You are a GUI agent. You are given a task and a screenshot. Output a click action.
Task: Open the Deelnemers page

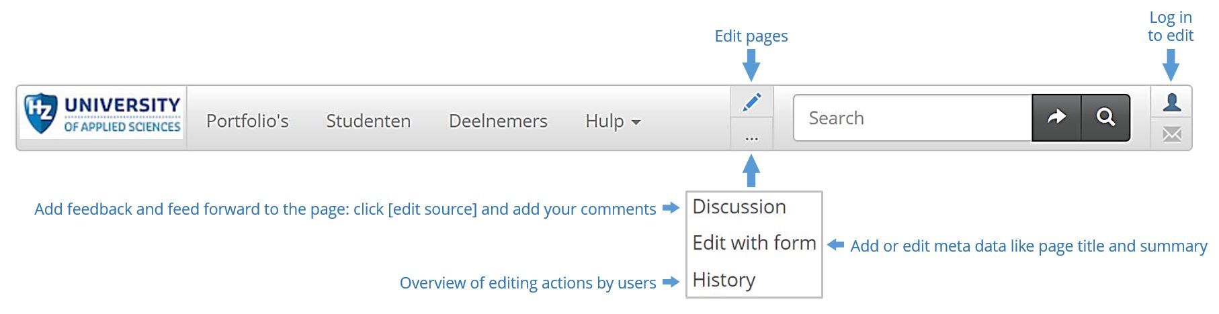(x=498, y=121)
